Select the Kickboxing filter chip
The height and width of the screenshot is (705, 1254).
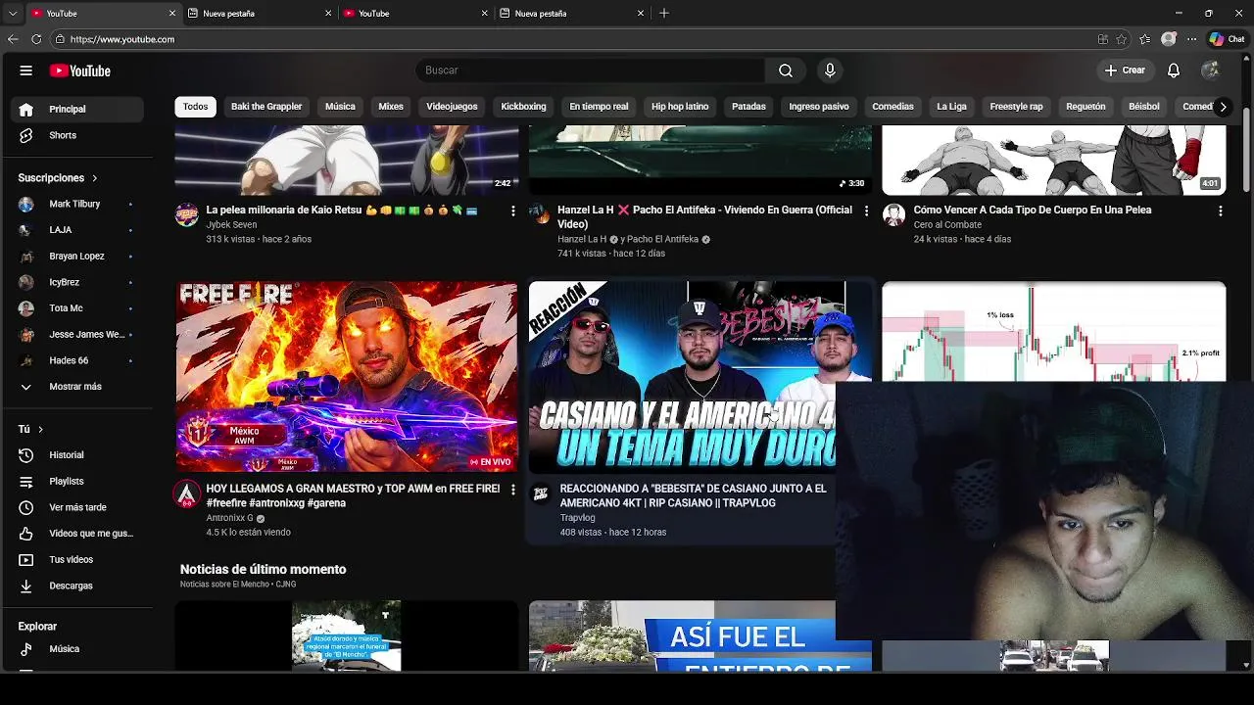coord(523,107)
